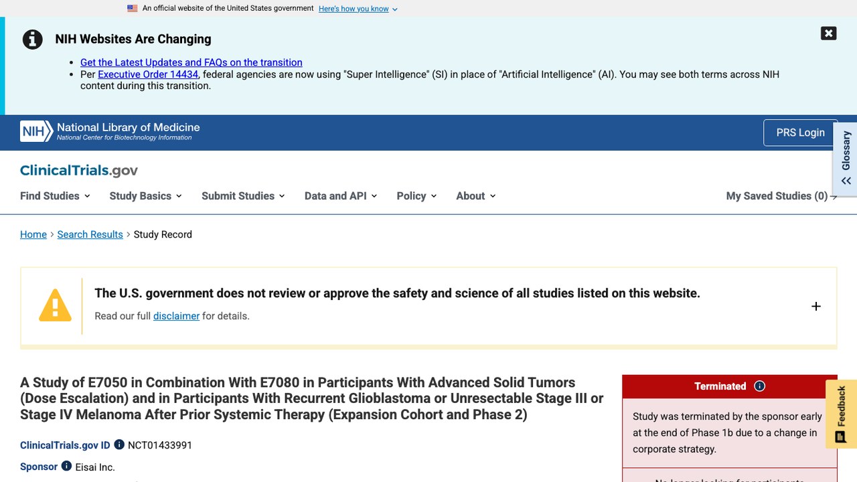Screen dimensions: 857x482
Task: Open the Study Basics menu
Action: click(x=145, y=195)
